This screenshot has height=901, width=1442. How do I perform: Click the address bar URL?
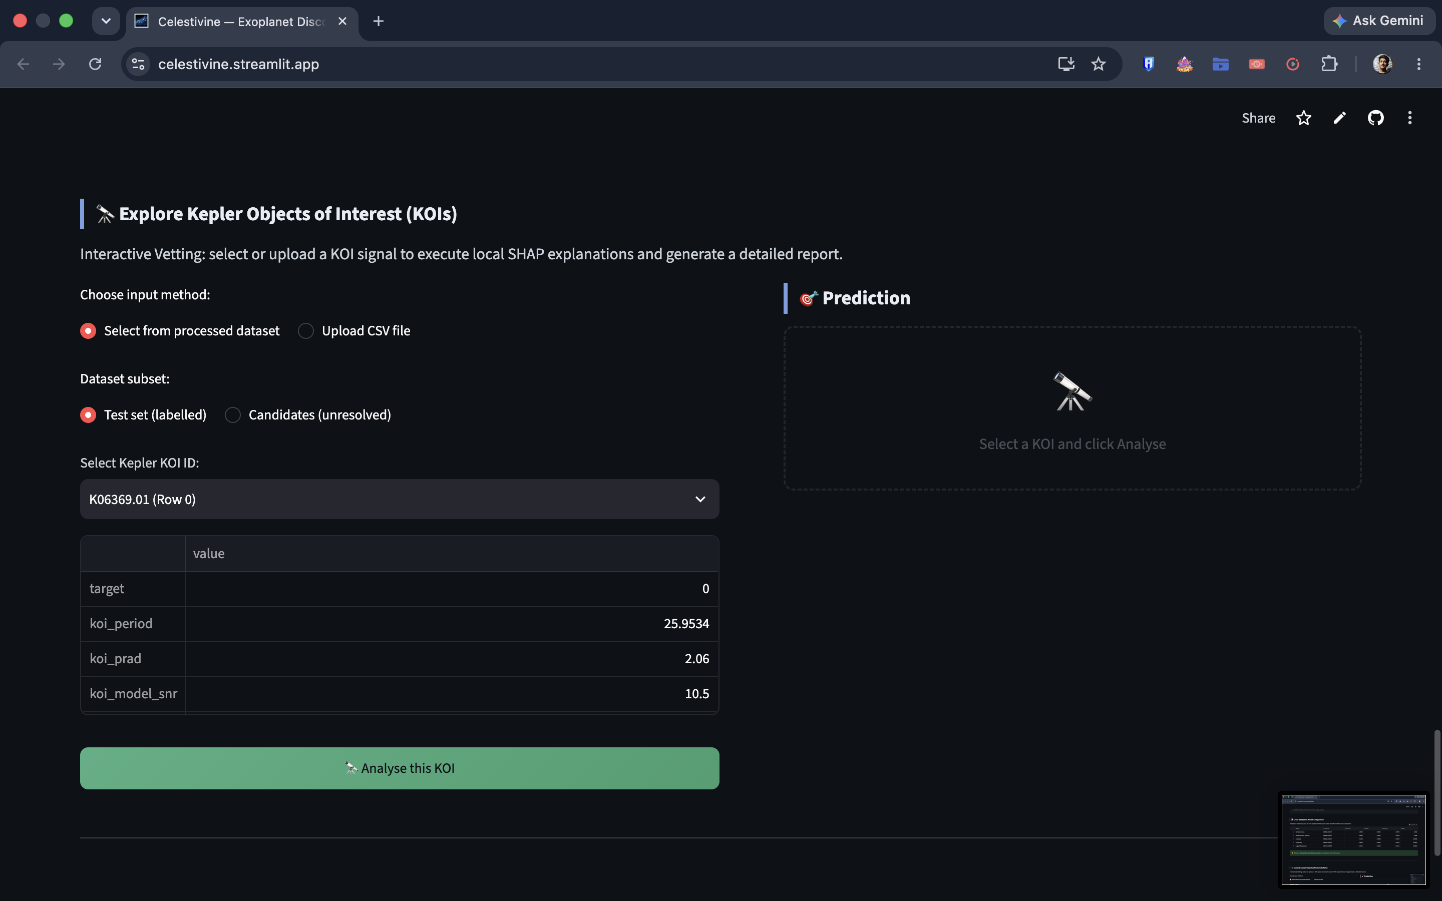pos(238,64)
